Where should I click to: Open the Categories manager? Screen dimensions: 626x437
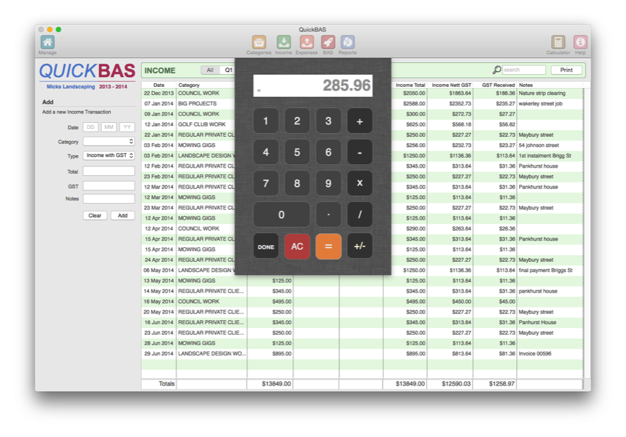pos(260,41)
